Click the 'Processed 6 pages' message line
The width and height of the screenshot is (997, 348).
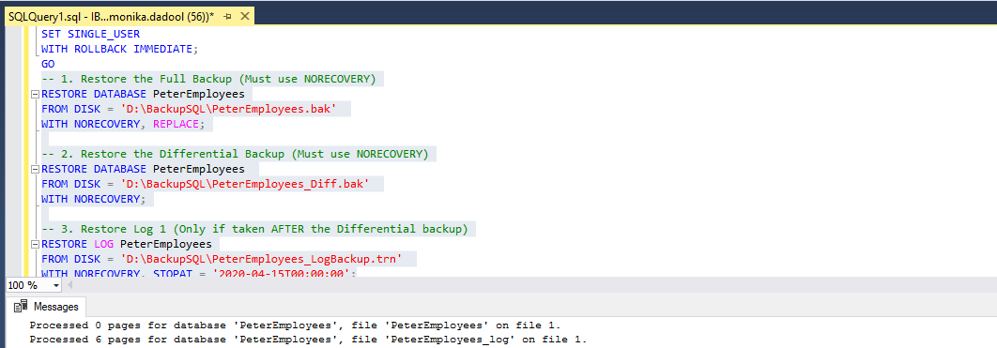click(309, 340)
